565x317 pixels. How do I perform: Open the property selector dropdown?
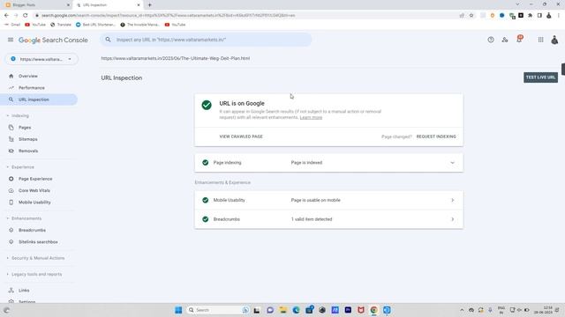pyautogui.click(x=41, y=59)
